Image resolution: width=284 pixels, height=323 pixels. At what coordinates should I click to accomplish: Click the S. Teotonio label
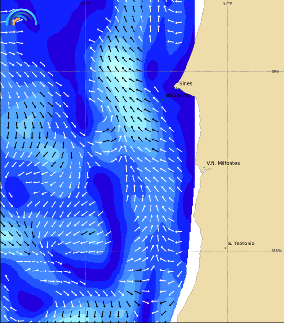[x=241, y=244]
